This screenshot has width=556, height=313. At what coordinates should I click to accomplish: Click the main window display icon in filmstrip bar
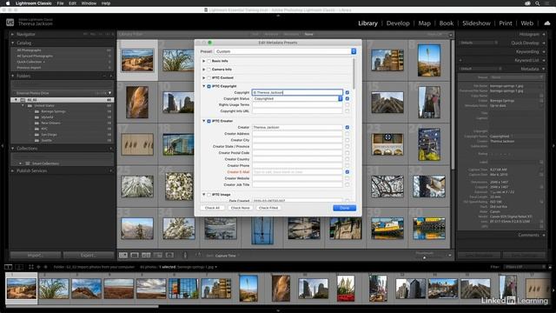[9, 267]
